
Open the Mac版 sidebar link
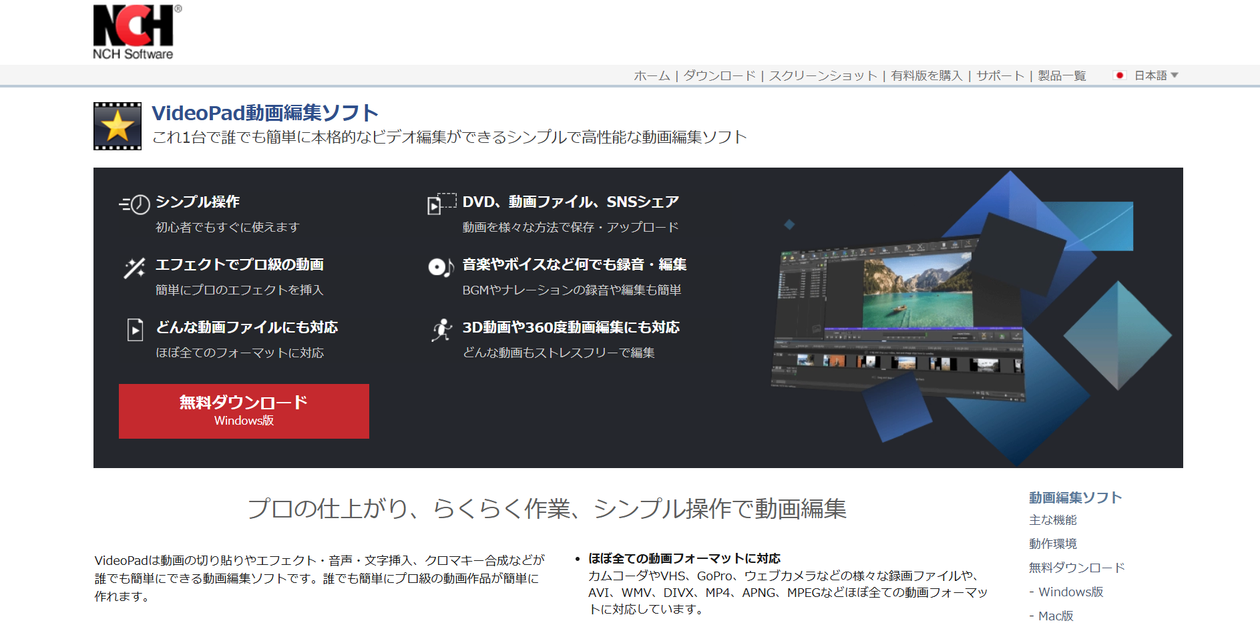1056,616
